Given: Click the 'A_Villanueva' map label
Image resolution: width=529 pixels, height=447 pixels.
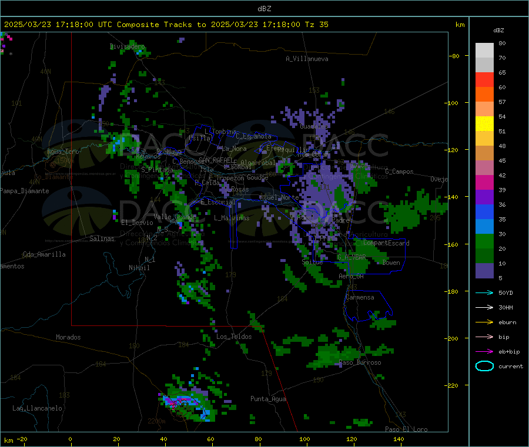Looking at the screenshot, I should coord(307,59).
